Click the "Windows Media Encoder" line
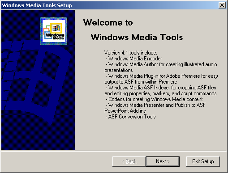The image size is (228, 173). coord(134,59)
